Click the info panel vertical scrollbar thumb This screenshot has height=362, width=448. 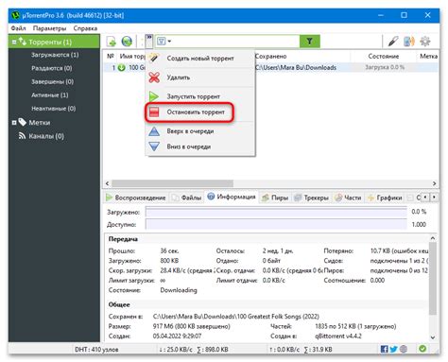click(433, 278)
